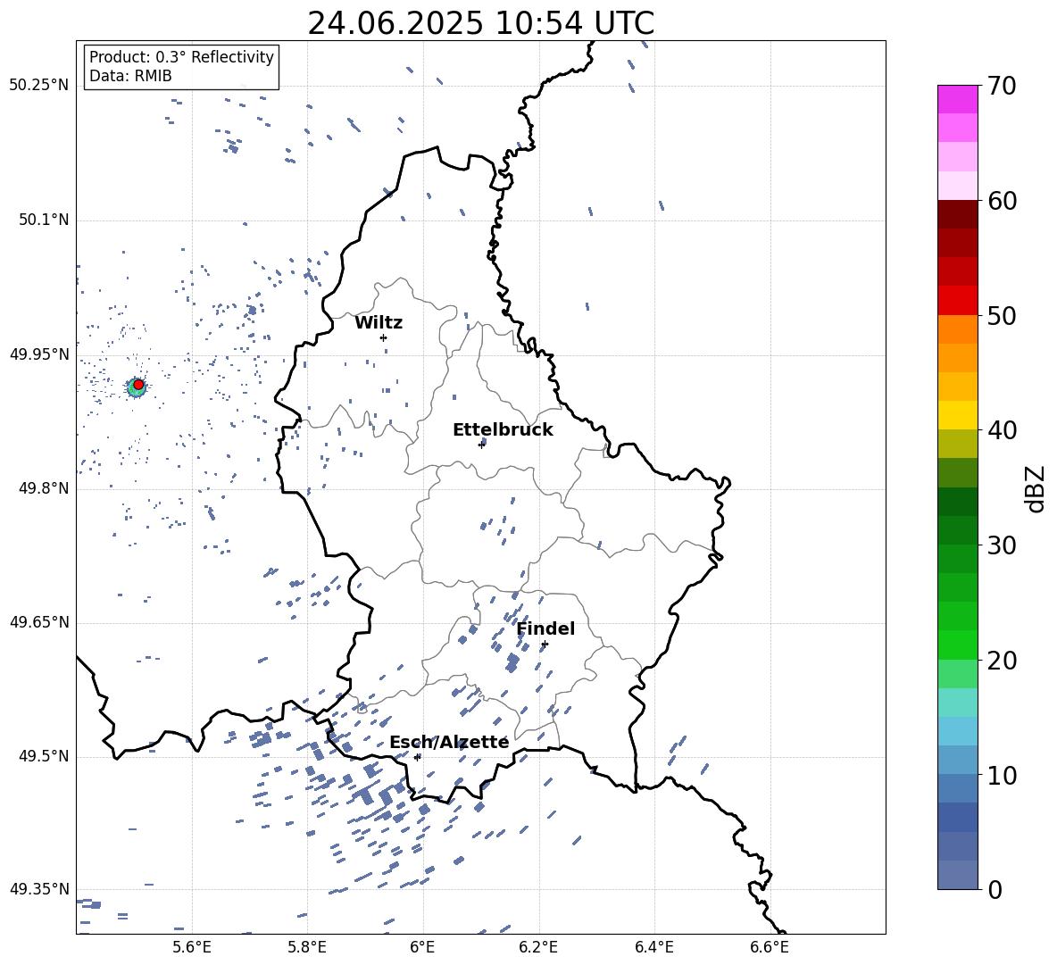Click the 6.4°E longitude label
1057x965 pixels.
[x=653, y=947]
